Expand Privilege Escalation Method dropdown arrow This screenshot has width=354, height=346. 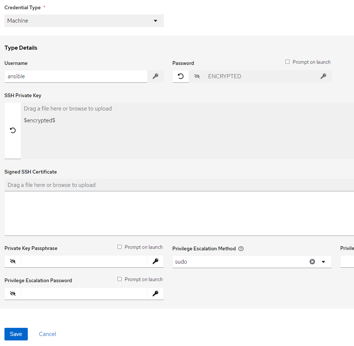[323, 262]
